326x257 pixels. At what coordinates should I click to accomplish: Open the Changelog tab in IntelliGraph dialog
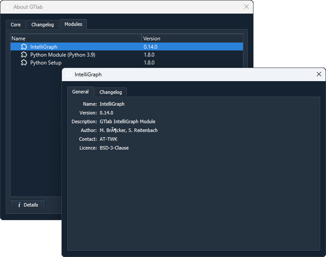tap(111, 92)
